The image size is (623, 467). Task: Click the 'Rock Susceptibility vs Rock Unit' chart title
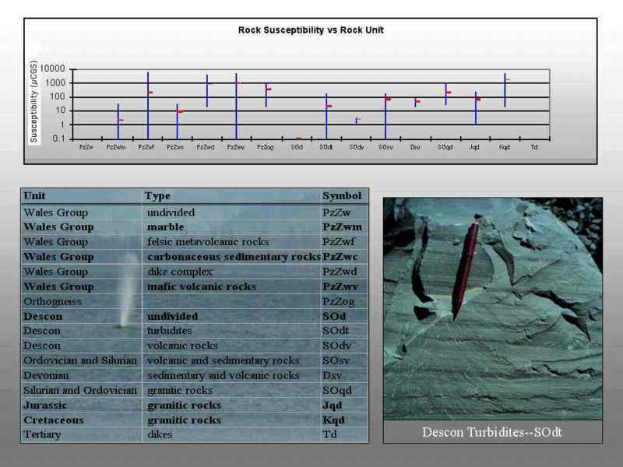(311, 30)
